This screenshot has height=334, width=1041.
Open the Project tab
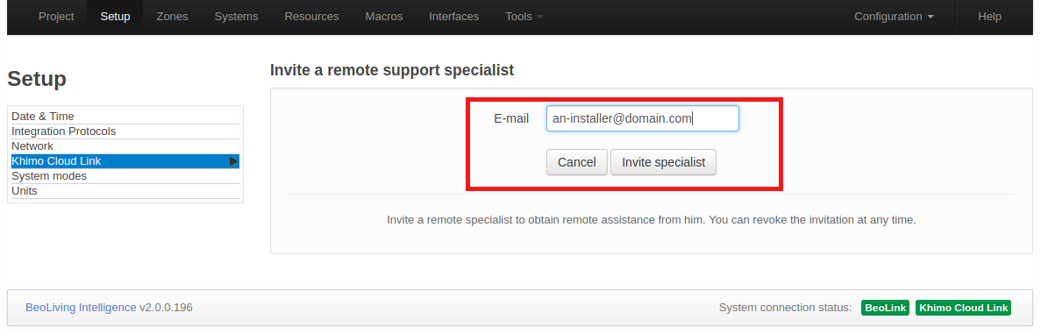tap(56, 17)
